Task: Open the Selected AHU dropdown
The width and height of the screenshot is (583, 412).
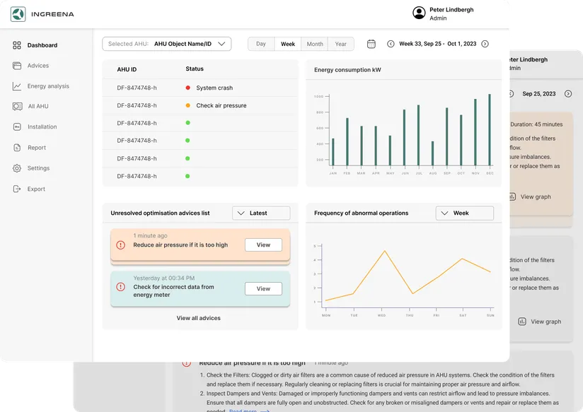Action: point(166,44)
